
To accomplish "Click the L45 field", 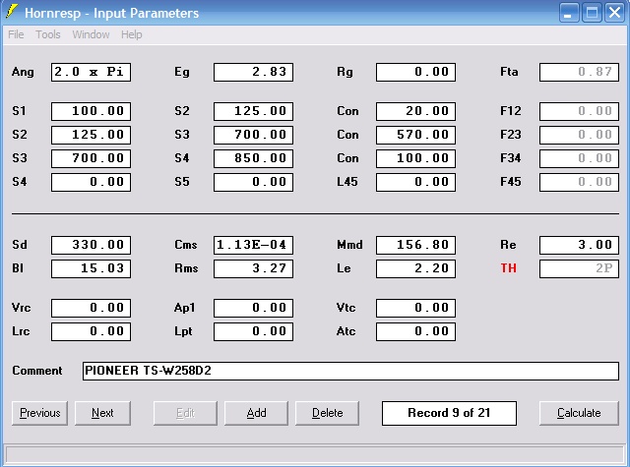I will coord(415,182).
